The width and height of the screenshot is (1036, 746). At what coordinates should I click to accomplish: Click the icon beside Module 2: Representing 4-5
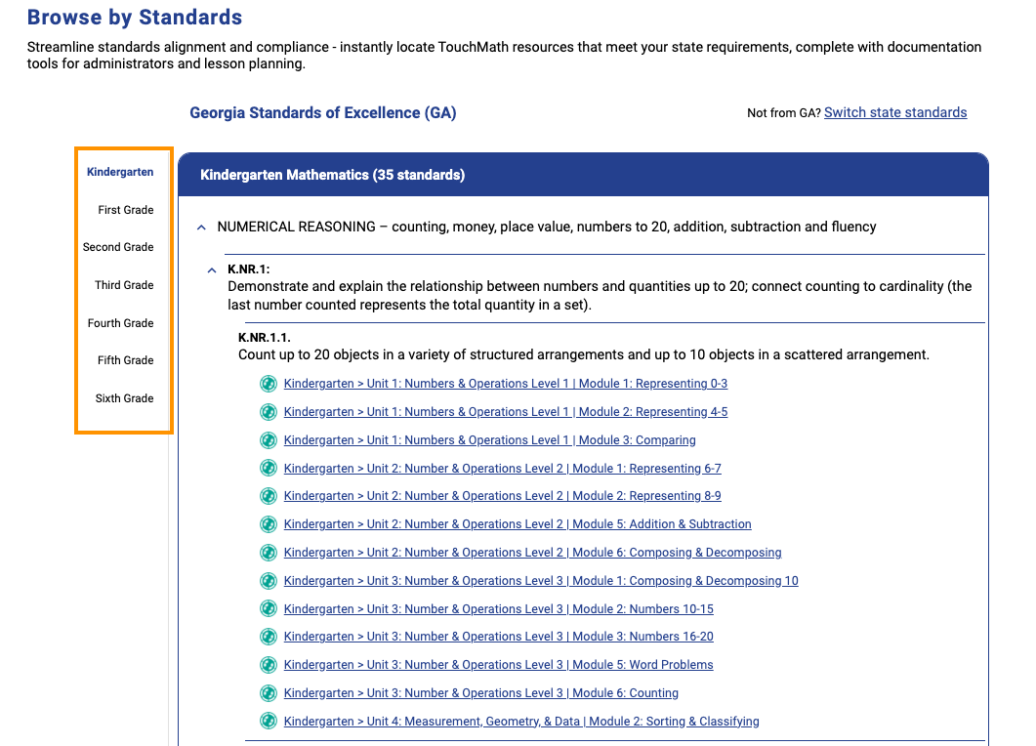[269, 412]
